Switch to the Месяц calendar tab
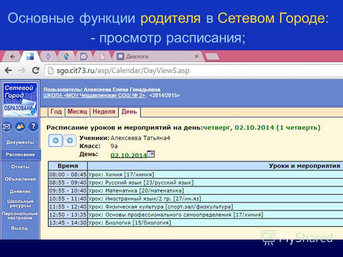Viewport: 343px width, 257px height. pos(77,112)
